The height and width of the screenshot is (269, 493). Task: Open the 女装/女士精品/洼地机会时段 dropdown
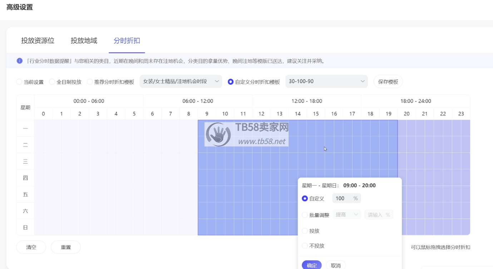click(x=181, y=81)
